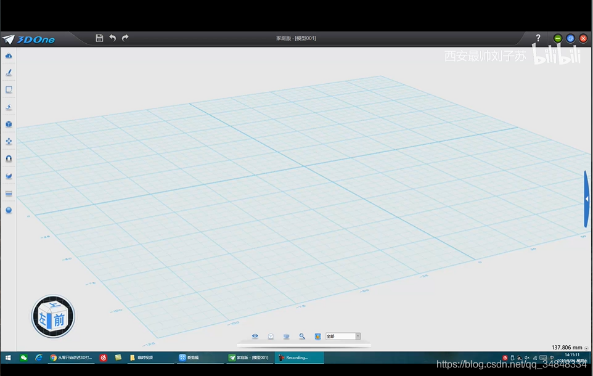Open the 3DOne logo main menu

click(29, 39)
